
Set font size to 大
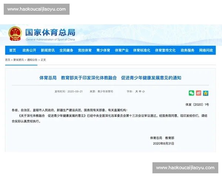coord(137,91)
